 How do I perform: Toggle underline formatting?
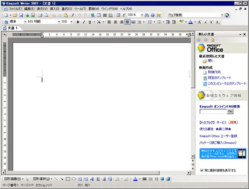90,22
